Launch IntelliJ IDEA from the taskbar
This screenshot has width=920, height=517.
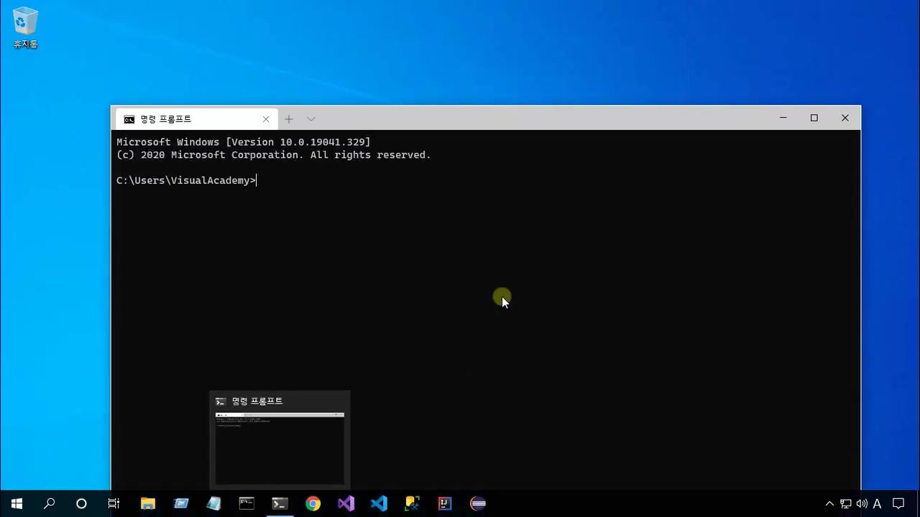(445, 503)
